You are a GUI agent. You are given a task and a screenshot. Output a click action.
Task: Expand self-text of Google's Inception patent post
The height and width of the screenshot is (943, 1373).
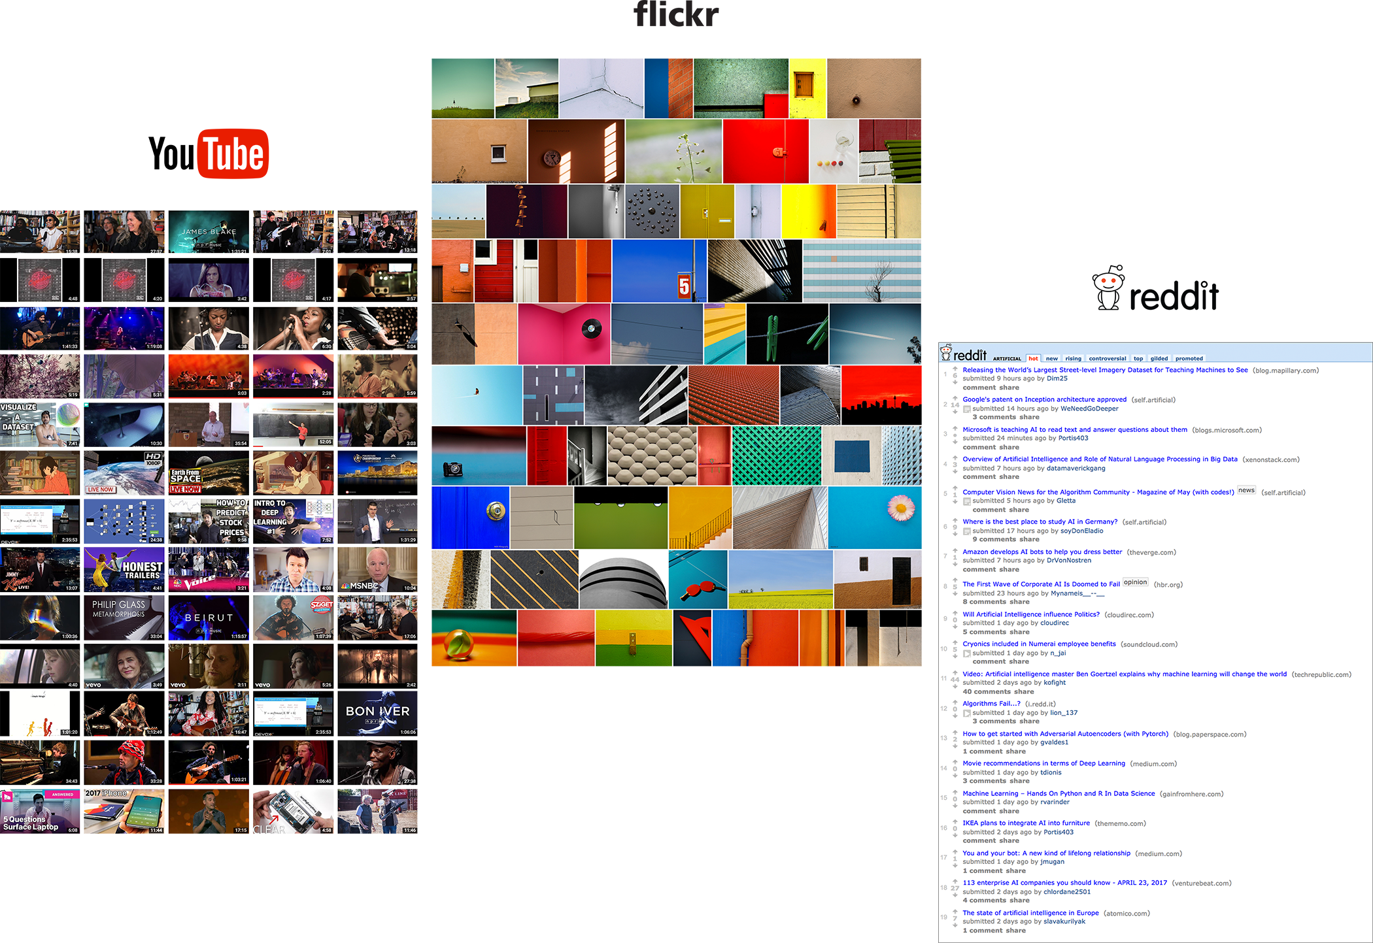967,409
